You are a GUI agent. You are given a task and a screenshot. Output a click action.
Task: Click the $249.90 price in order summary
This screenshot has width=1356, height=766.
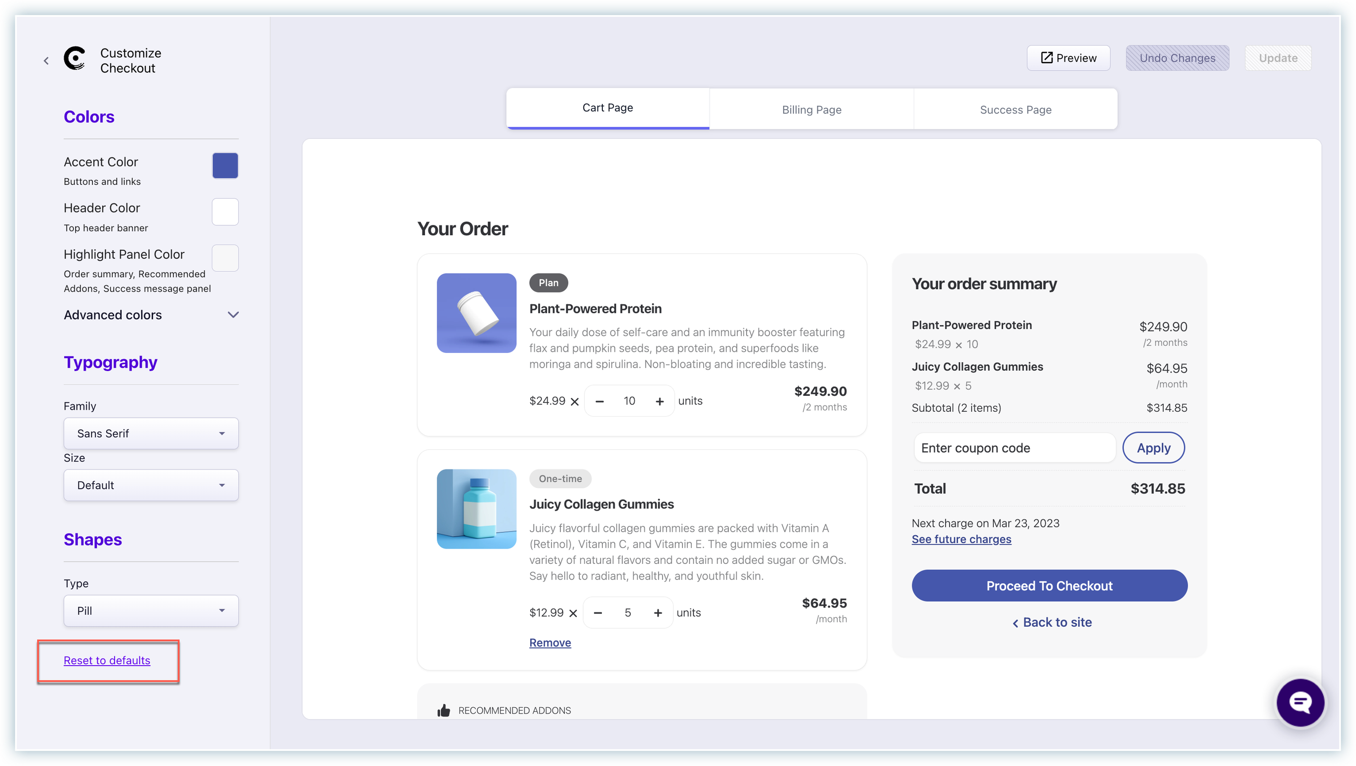coord(1163,326)
